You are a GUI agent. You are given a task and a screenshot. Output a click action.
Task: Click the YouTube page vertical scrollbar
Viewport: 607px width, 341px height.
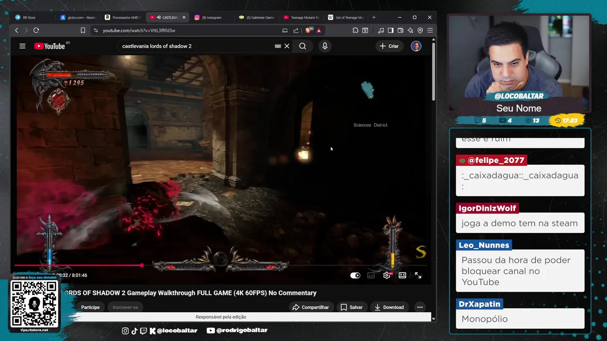[433, 71]
